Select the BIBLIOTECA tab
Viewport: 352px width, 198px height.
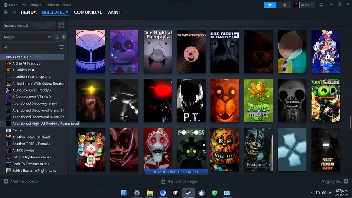point(55,13)
